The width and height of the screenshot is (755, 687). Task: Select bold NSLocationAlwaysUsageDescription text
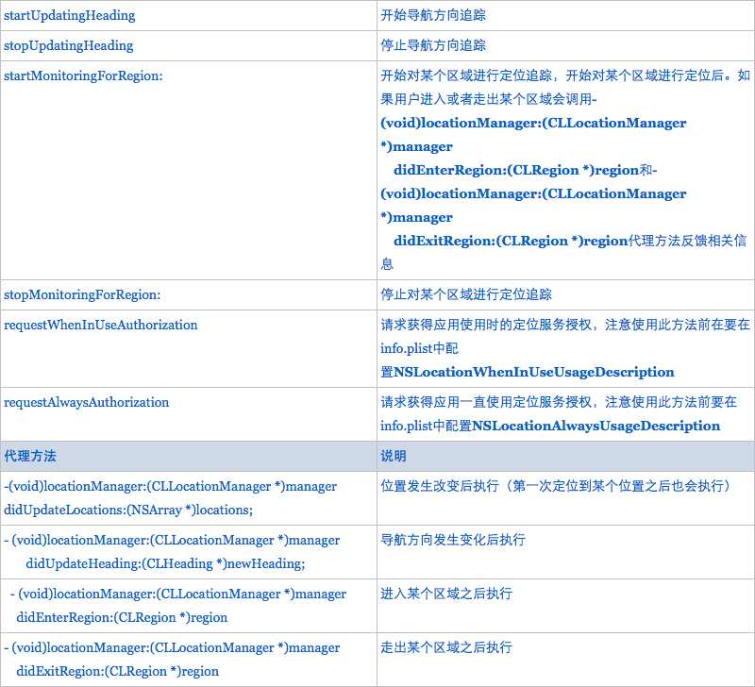(596, 426)
